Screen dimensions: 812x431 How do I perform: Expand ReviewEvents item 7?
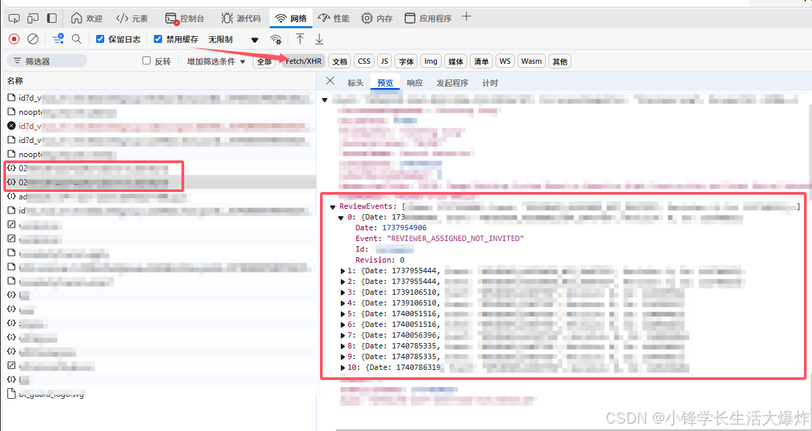[342, 335]
